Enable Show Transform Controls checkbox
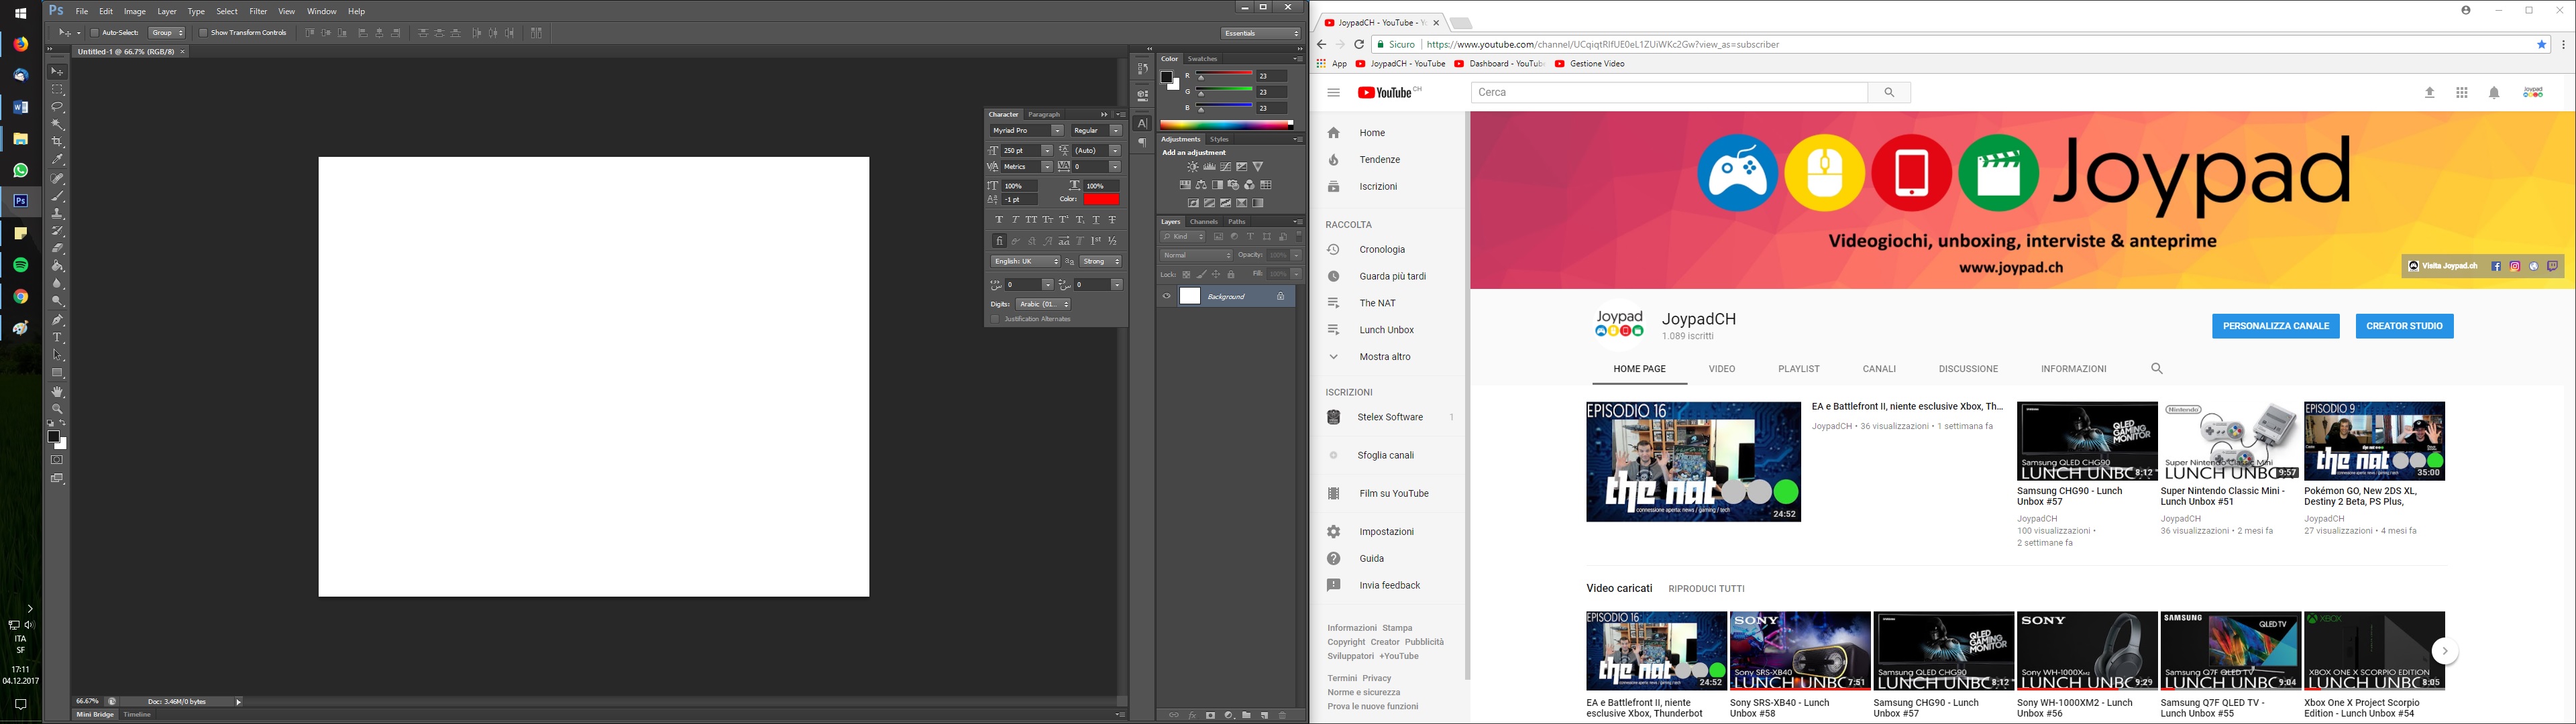The image size is (2576, 724). tap(202, 33)
